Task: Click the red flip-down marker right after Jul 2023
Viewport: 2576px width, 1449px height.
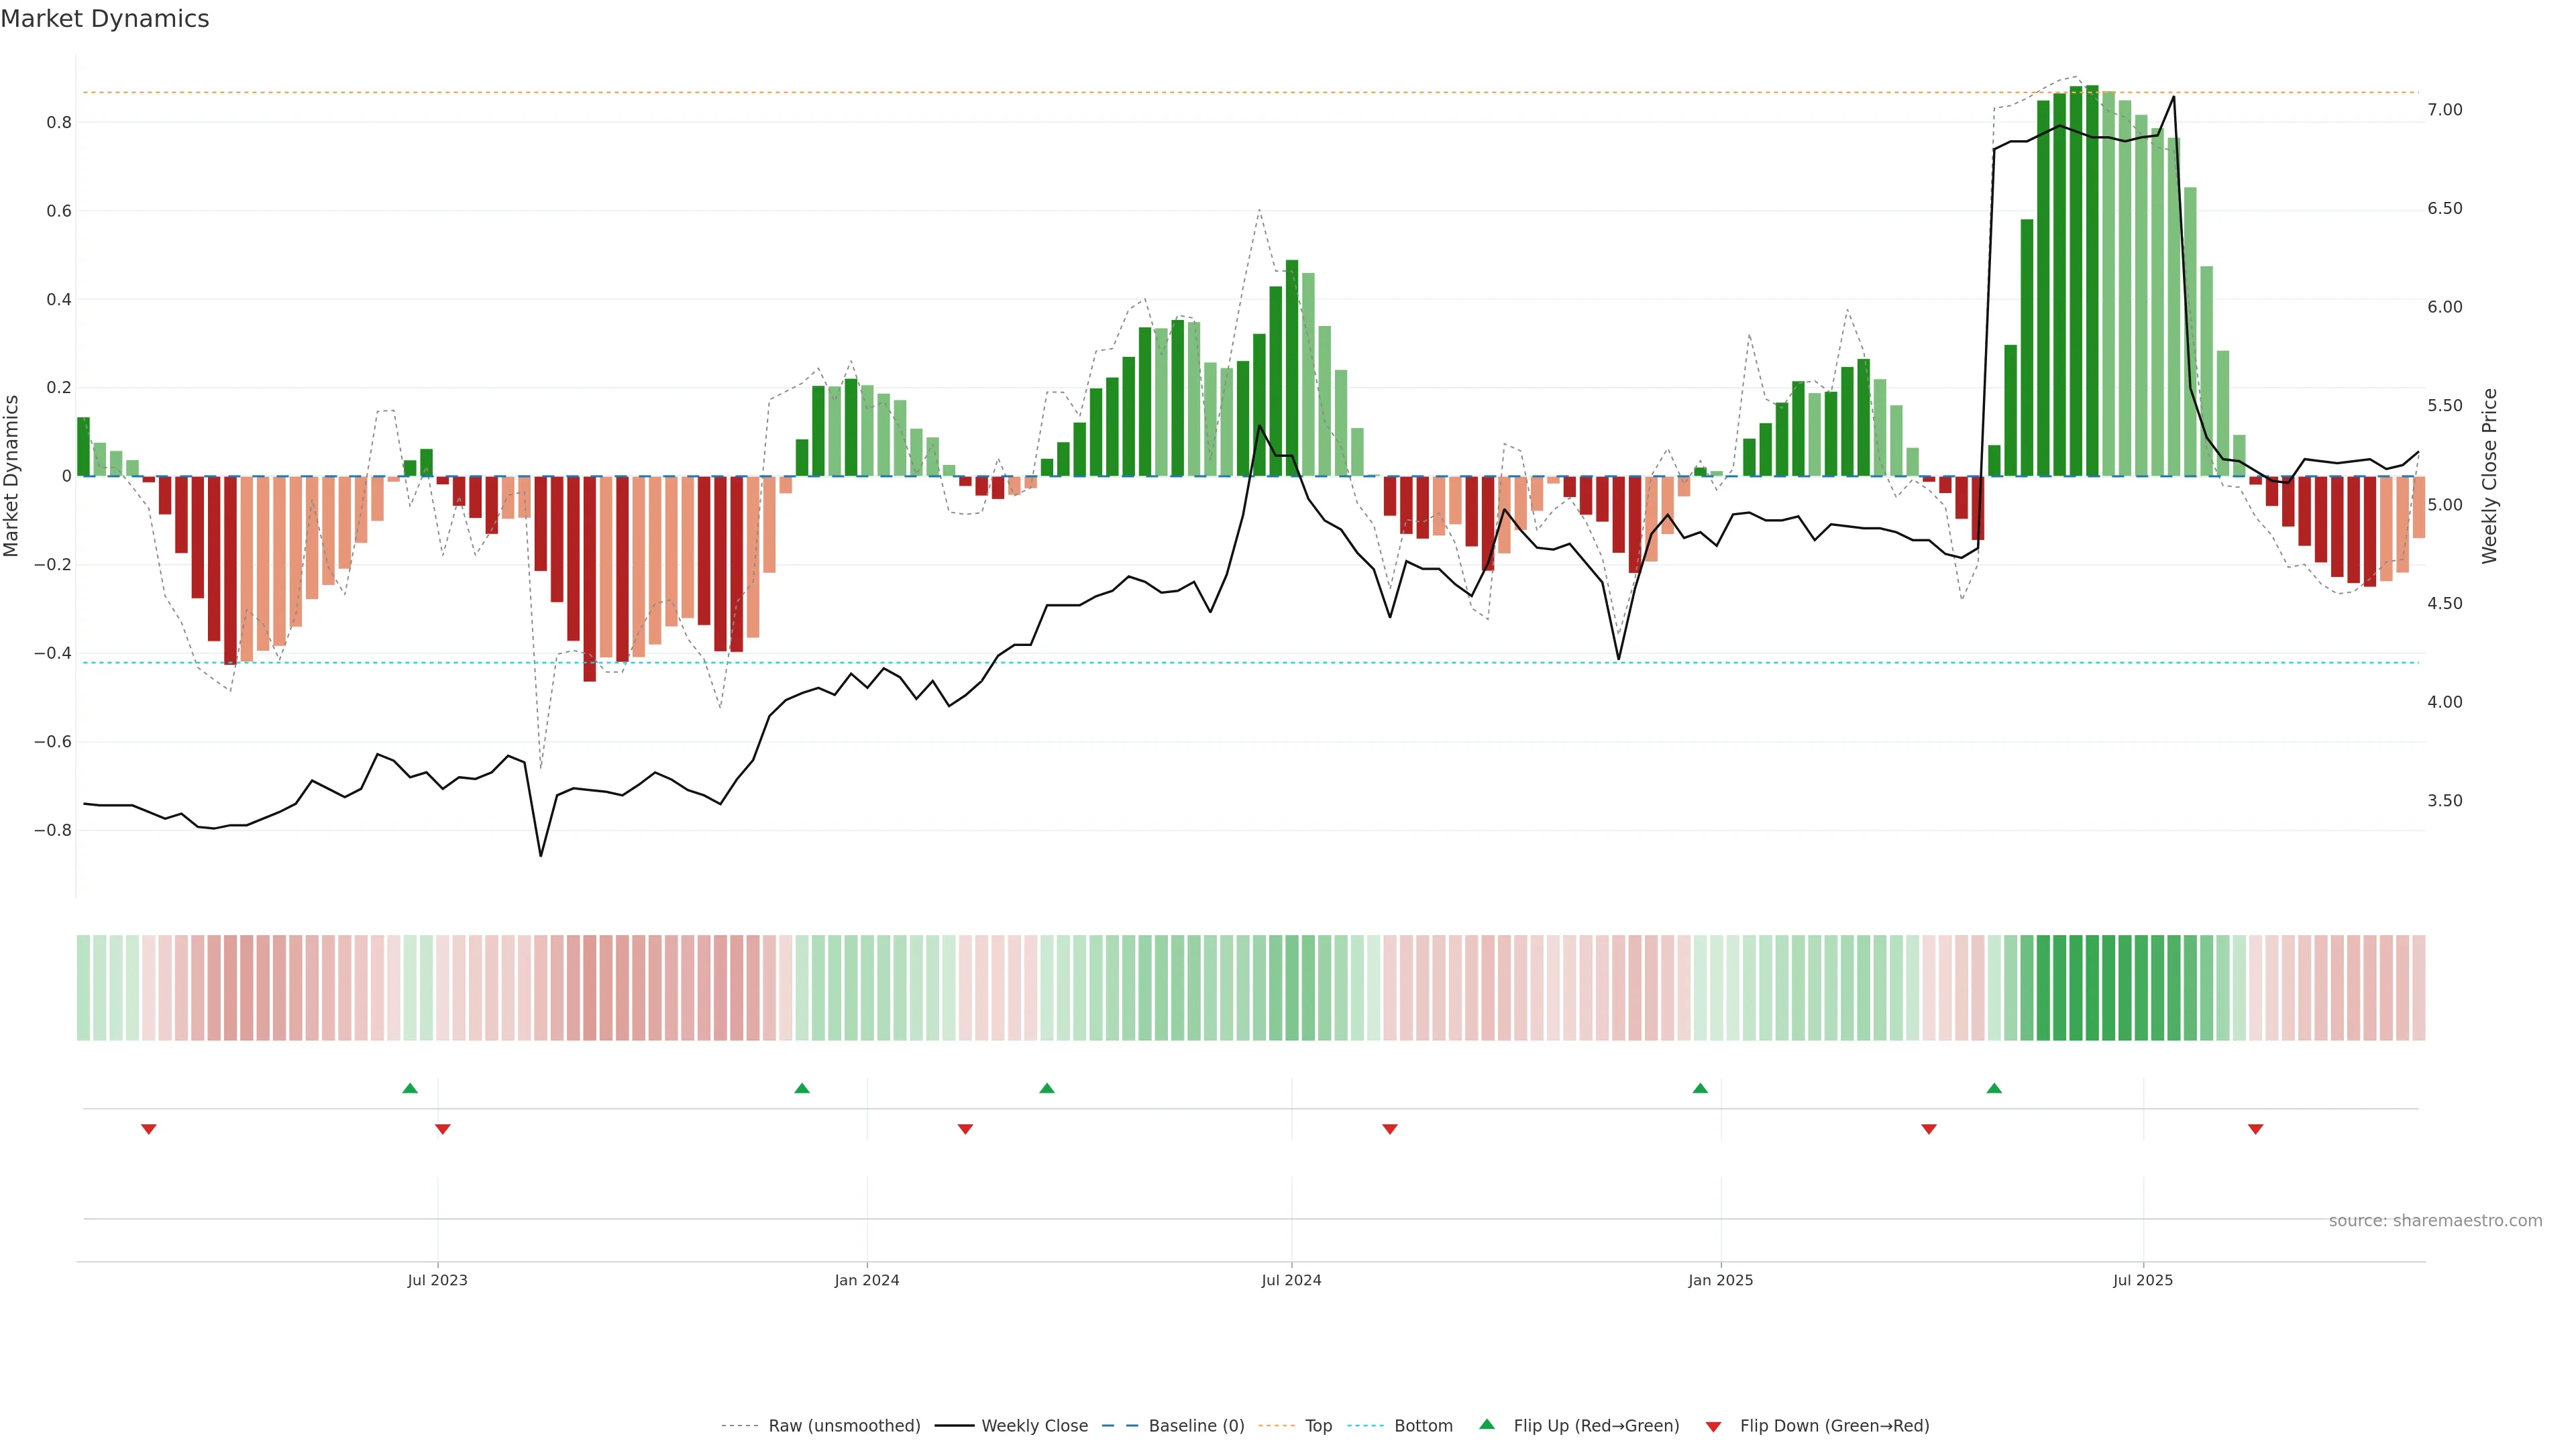Action: pos(443,1129)
